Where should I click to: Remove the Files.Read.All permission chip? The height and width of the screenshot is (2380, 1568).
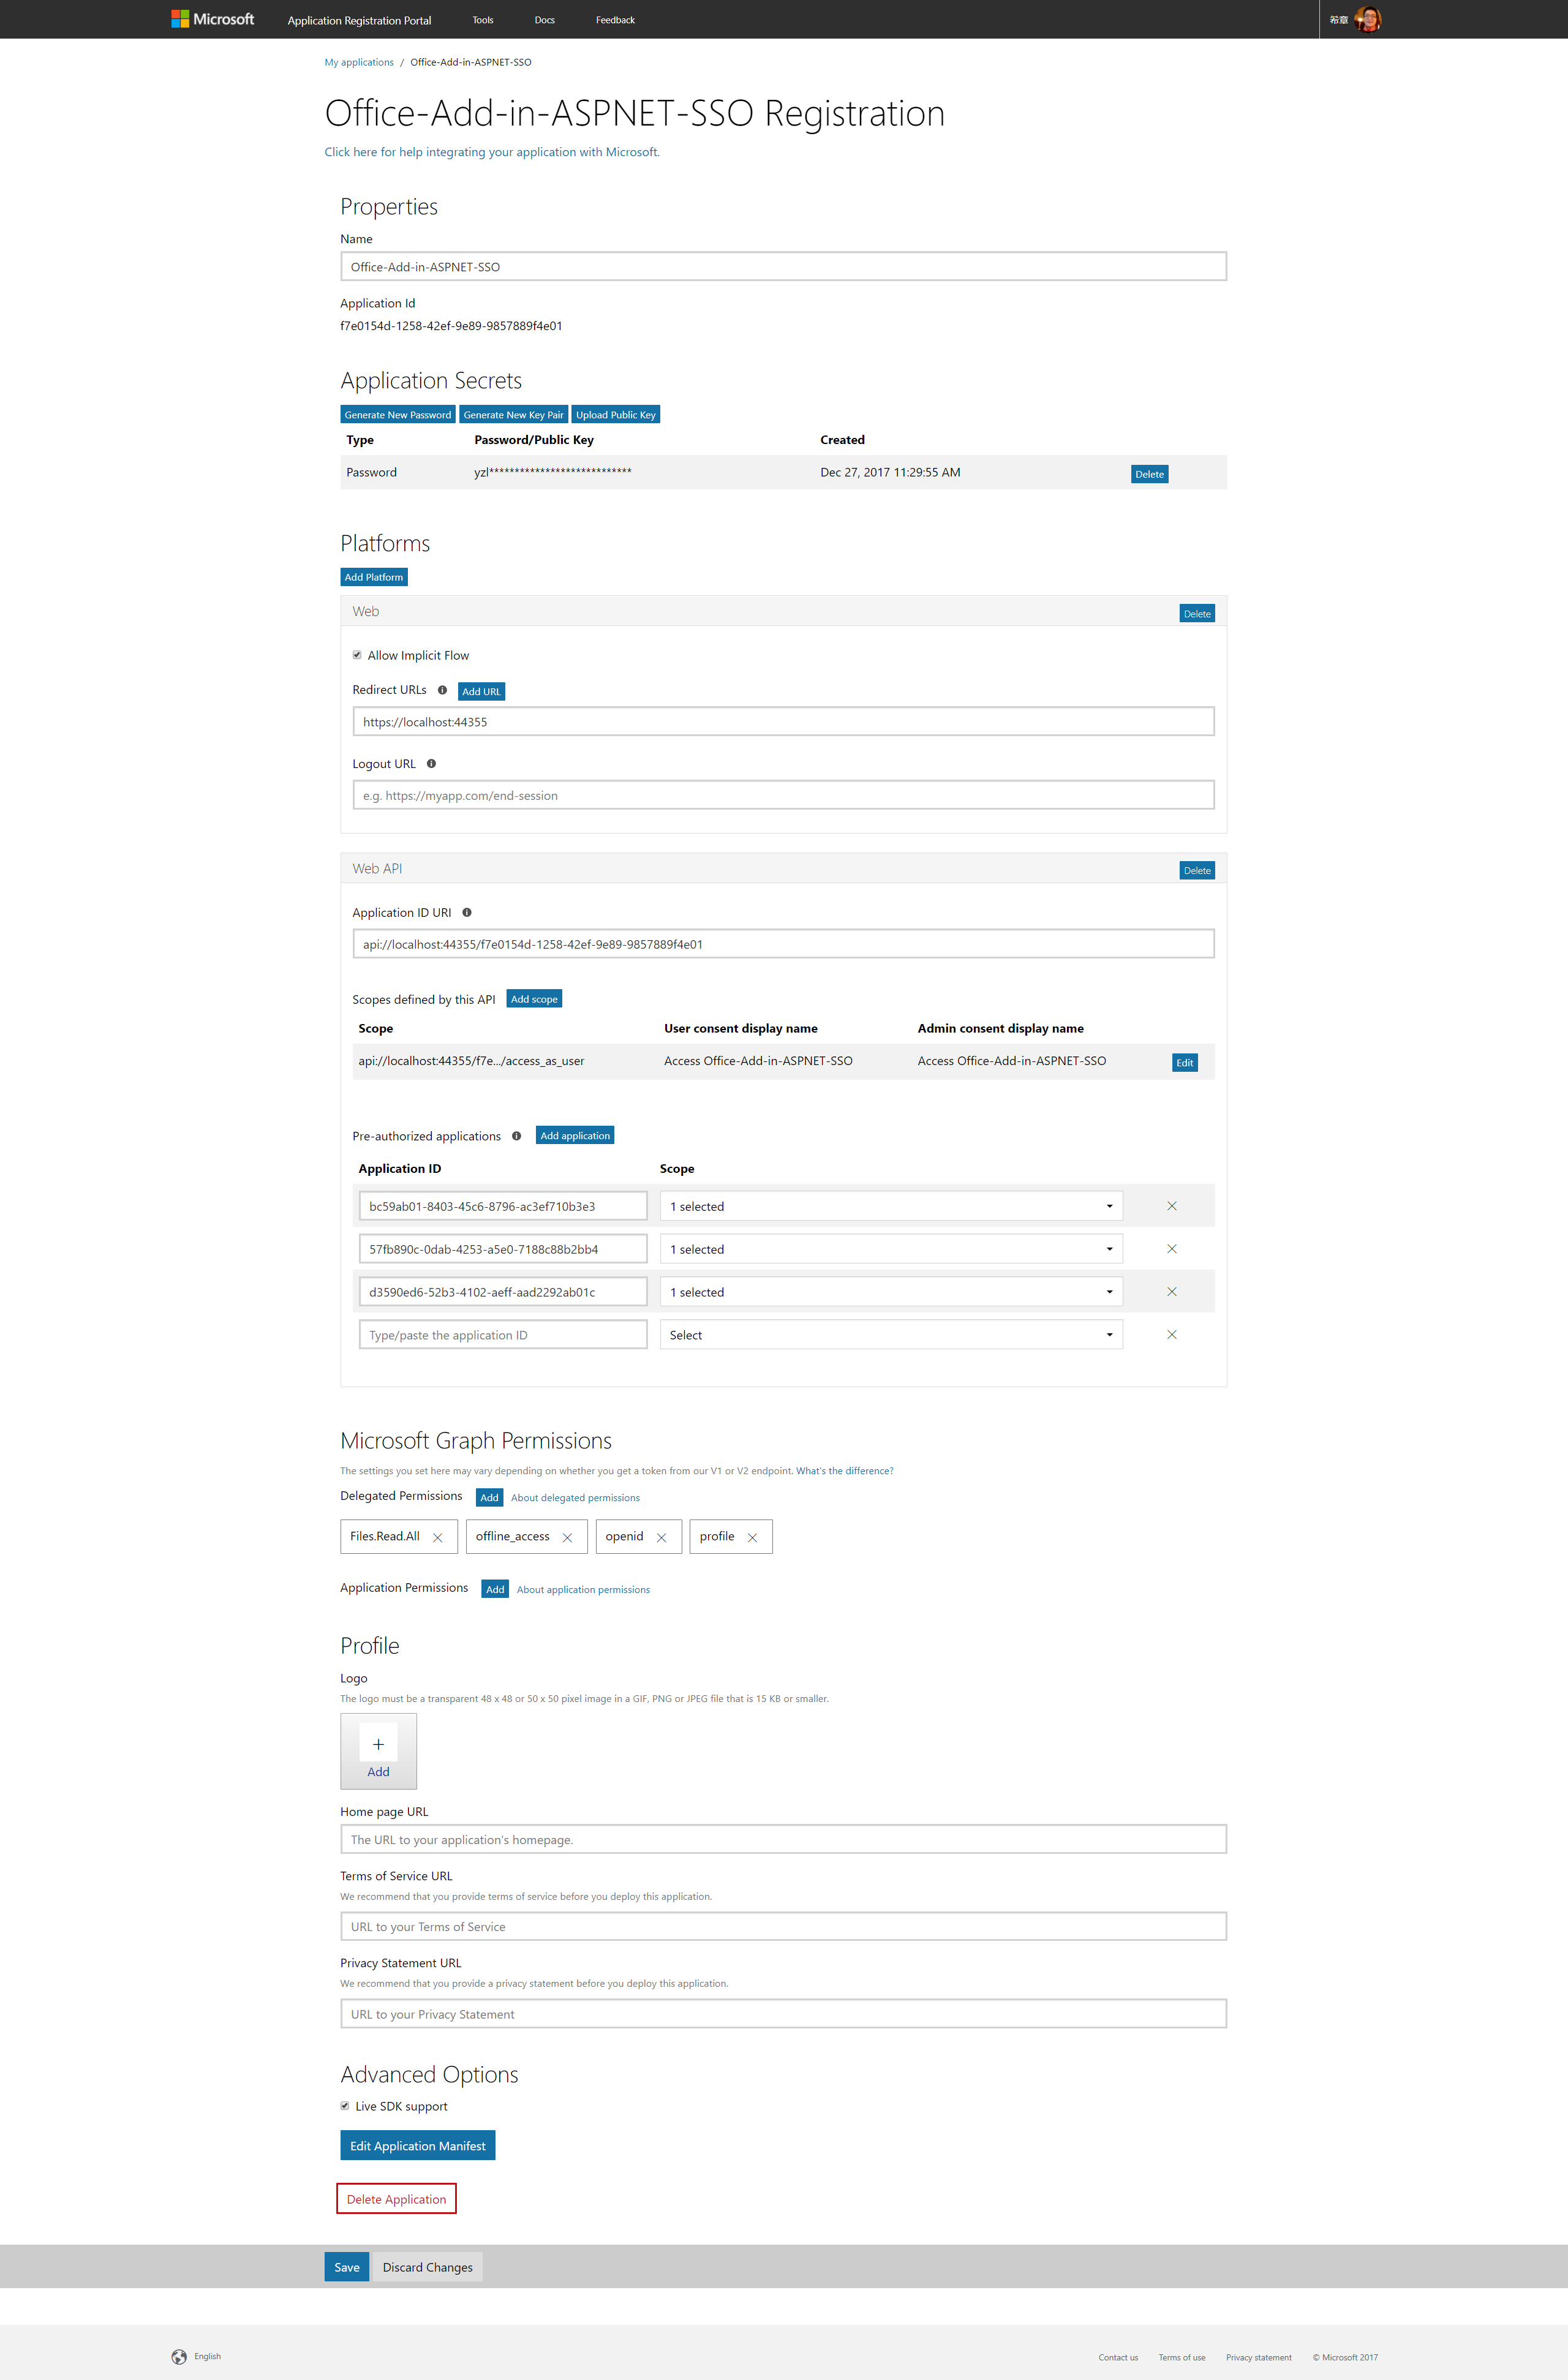(437, 1538)
